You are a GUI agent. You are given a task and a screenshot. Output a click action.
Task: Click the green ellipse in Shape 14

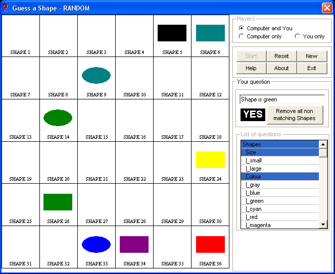coord(58,118)
